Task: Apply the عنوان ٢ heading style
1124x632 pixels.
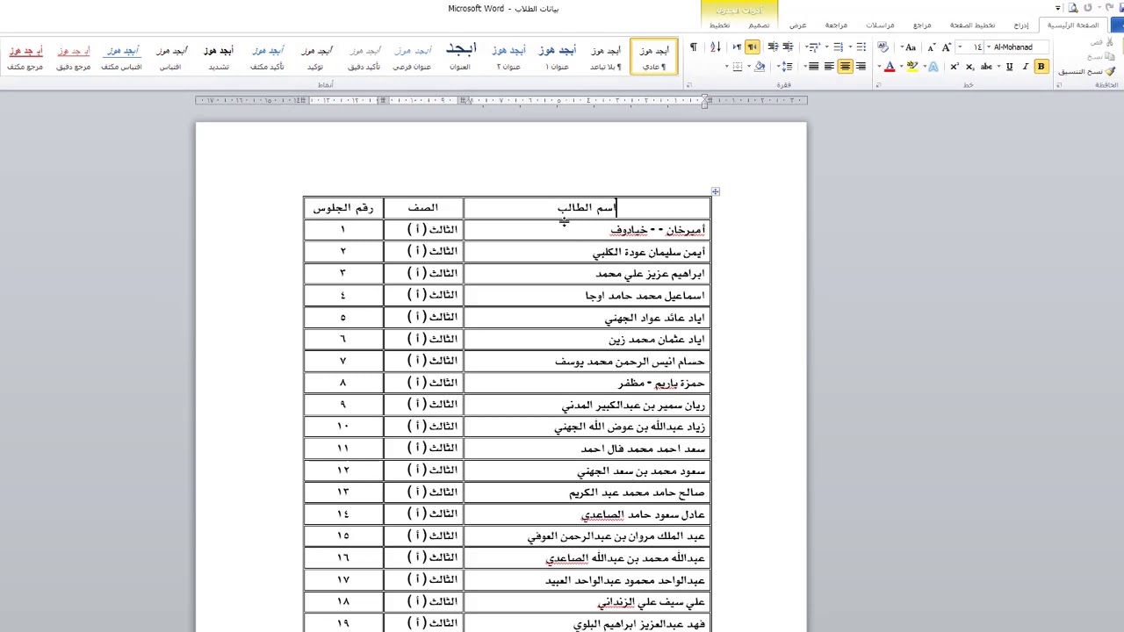Action: point(508,58)
